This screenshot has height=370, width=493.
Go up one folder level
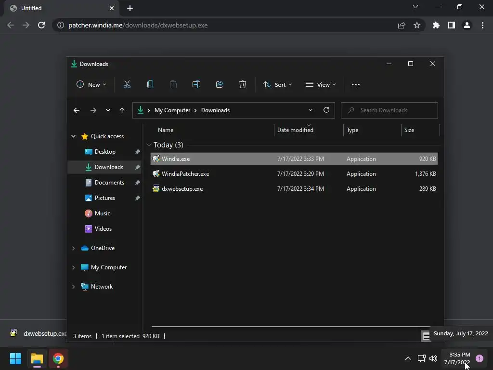pos(122,110)
